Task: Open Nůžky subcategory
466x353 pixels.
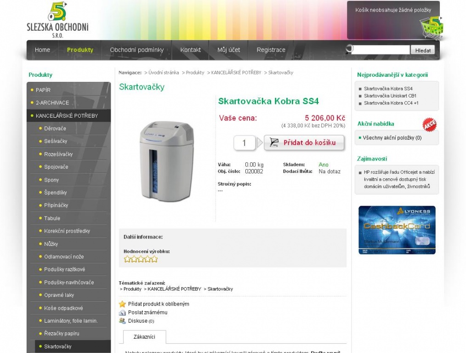Action: click(51, 244)
